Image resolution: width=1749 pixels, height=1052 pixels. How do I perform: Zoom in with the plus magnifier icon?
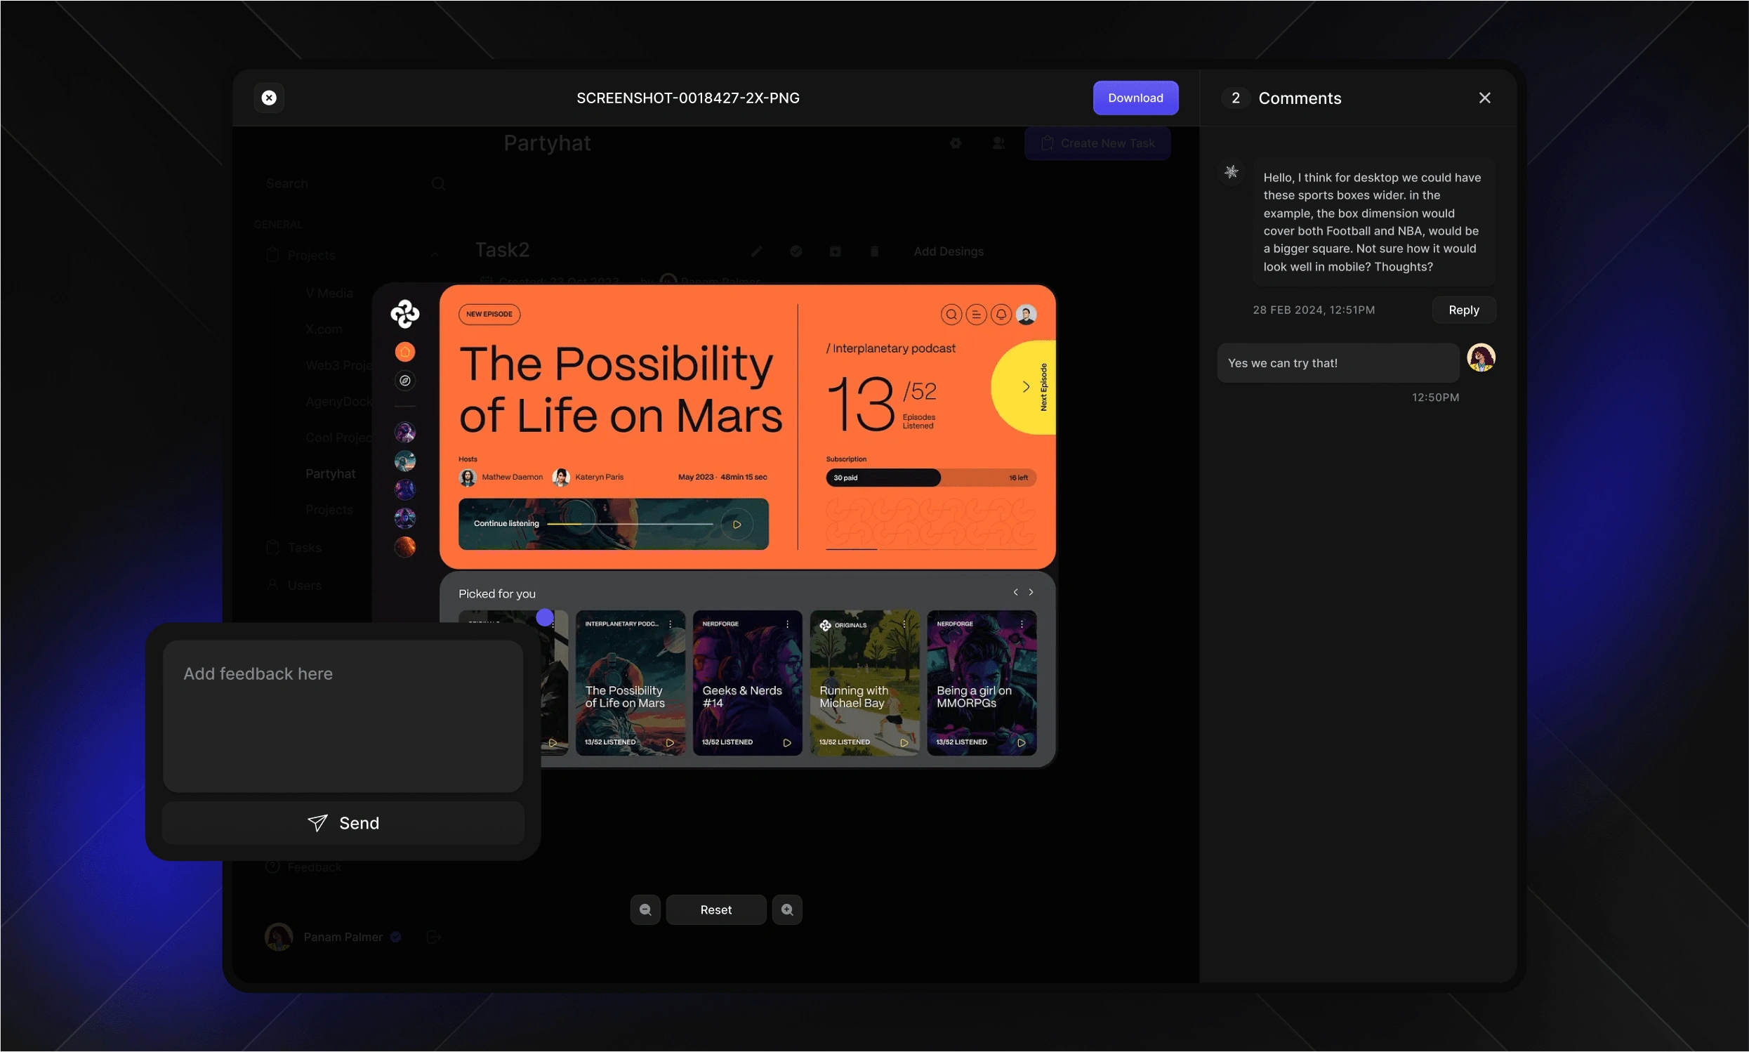pyautogui.click(x=786, y=909)
